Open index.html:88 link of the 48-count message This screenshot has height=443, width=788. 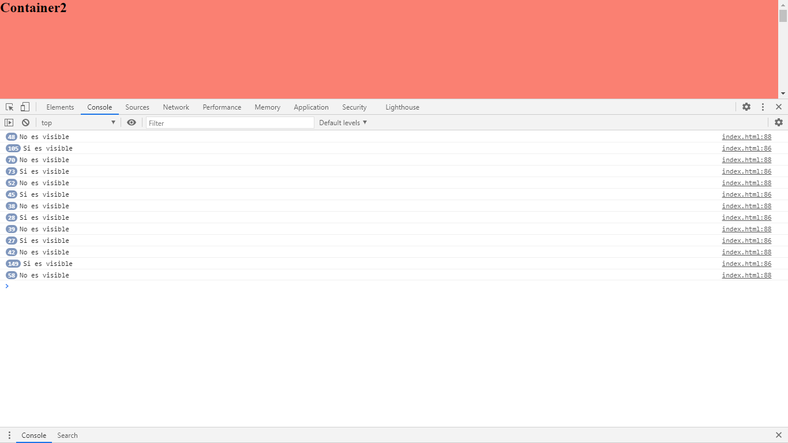[x=746, y=137]
